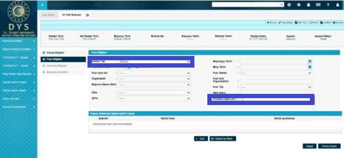Focus the Fuar Ana Organizatörü field
This screenshot has height=158, width=344.
tap(276, 81)
